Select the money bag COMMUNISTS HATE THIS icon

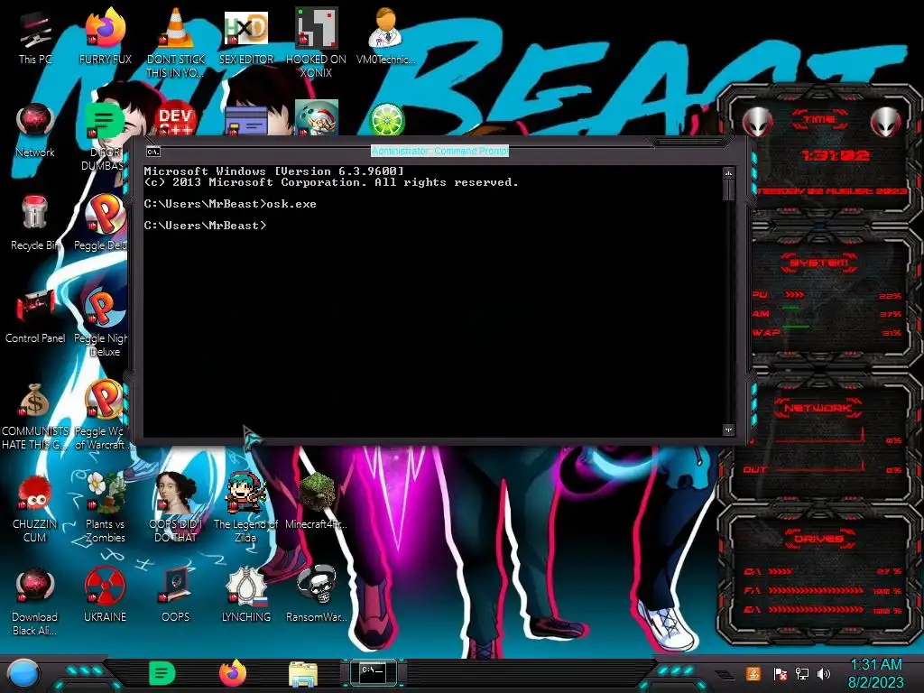pos(35,416)
